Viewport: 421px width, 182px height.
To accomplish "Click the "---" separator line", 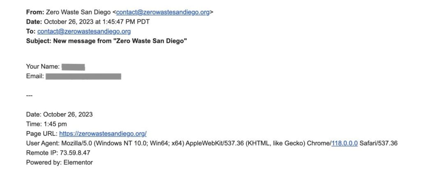I will (x=29, y=96).
